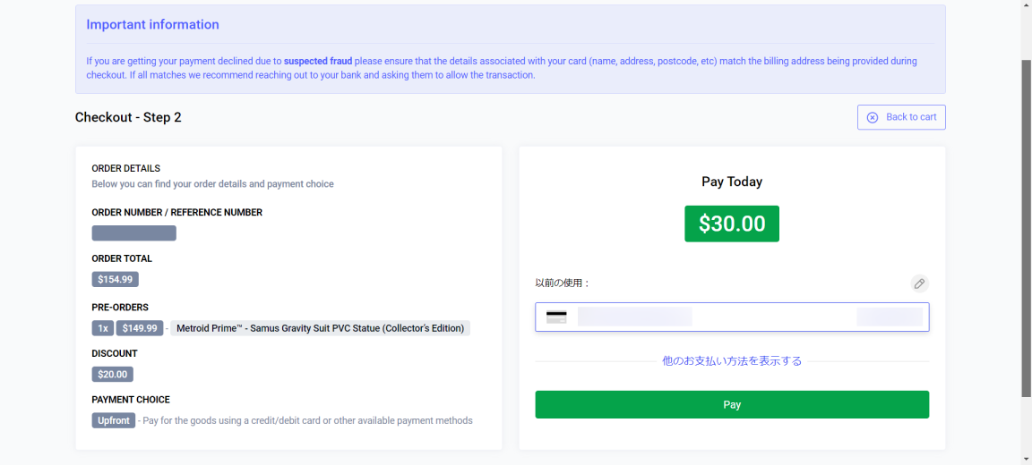Click the Important information heading

[x=152, y=25]
